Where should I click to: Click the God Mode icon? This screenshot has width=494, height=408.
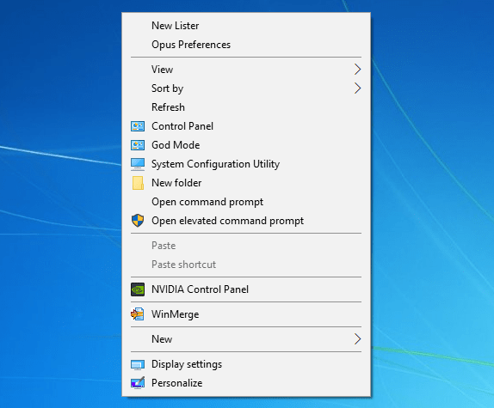point(138,145)
